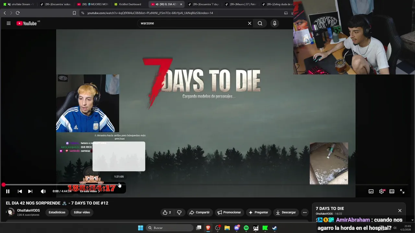Like the video with thumbs up

coord(167,212)
